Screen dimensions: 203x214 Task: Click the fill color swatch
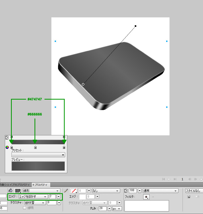coord(18,191)
